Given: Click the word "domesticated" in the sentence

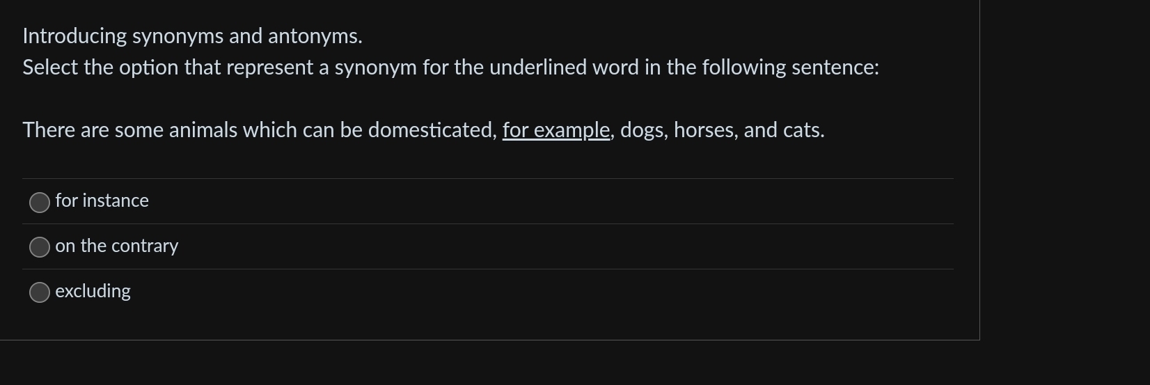Looking at the screenshot, I should point(432,130).
